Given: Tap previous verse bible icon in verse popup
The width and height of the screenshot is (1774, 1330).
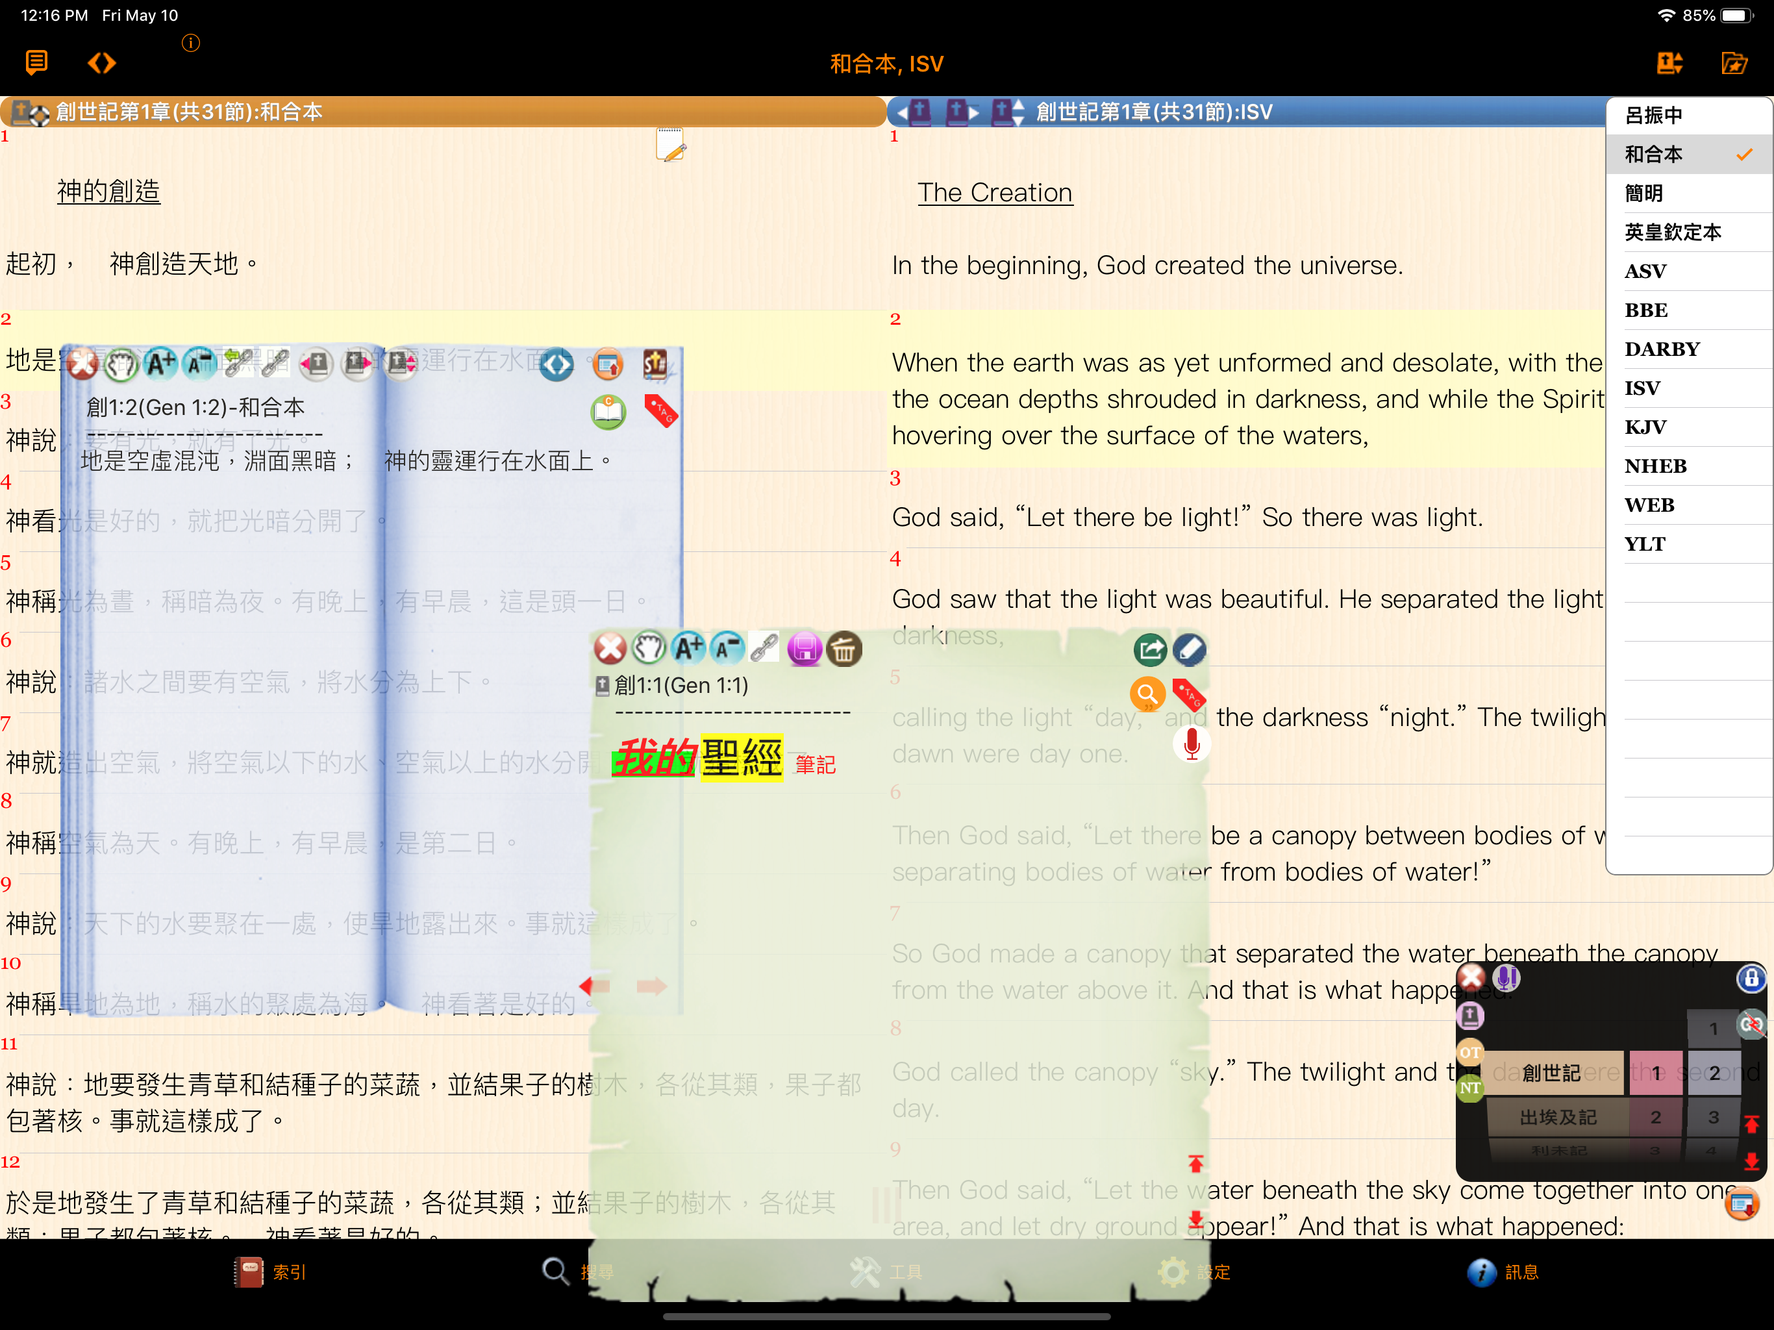Looking at the screenshot, I should click(316, 364).
